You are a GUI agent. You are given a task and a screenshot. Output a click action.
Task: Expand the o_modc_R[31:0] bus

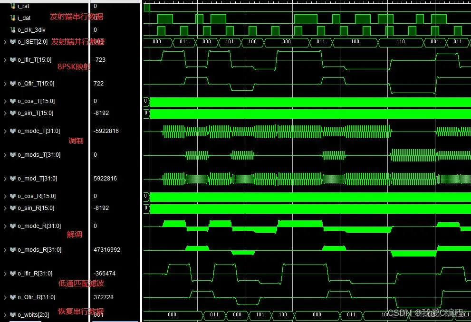[5, 226]
